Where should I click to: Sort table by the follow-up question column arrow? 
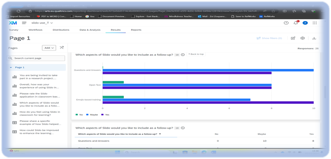coord(160,134)
